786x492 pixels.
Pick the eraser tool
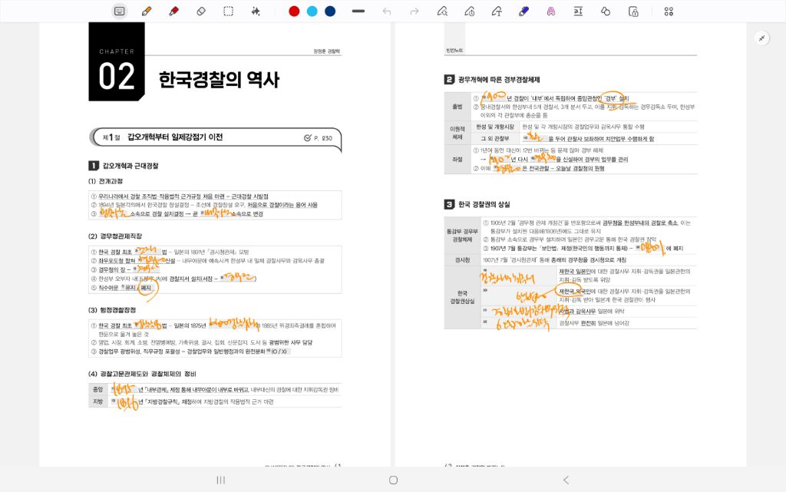(x=201, y=11)
